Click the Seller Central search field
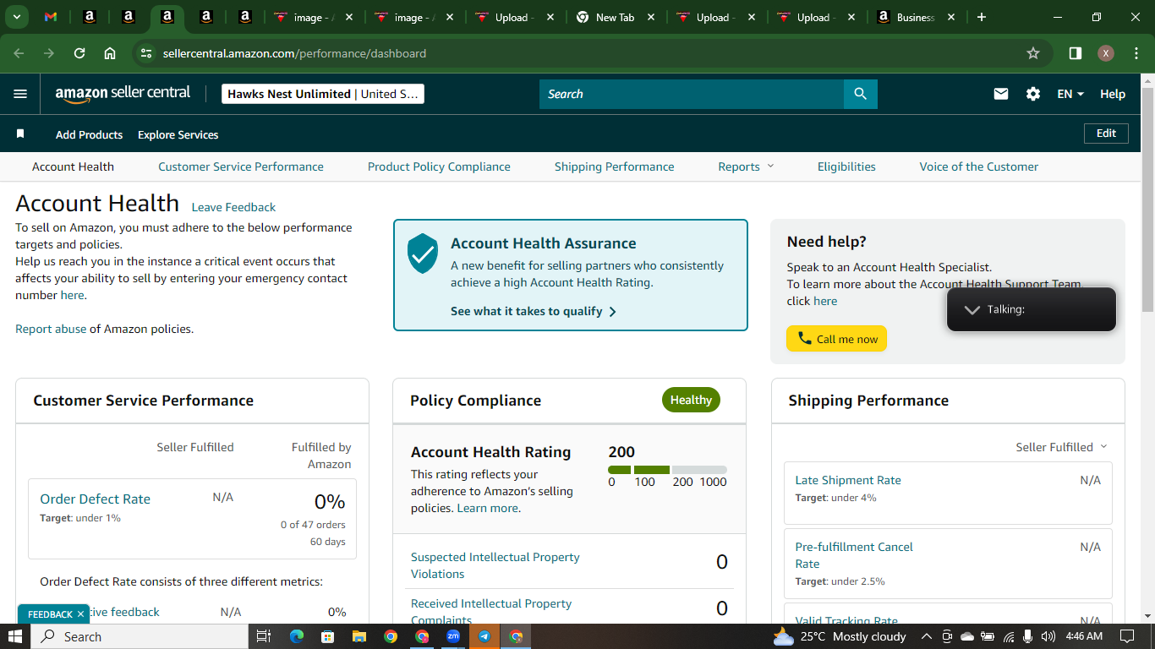This screenshot has width=1155, height=649. [x=692, y=94]
